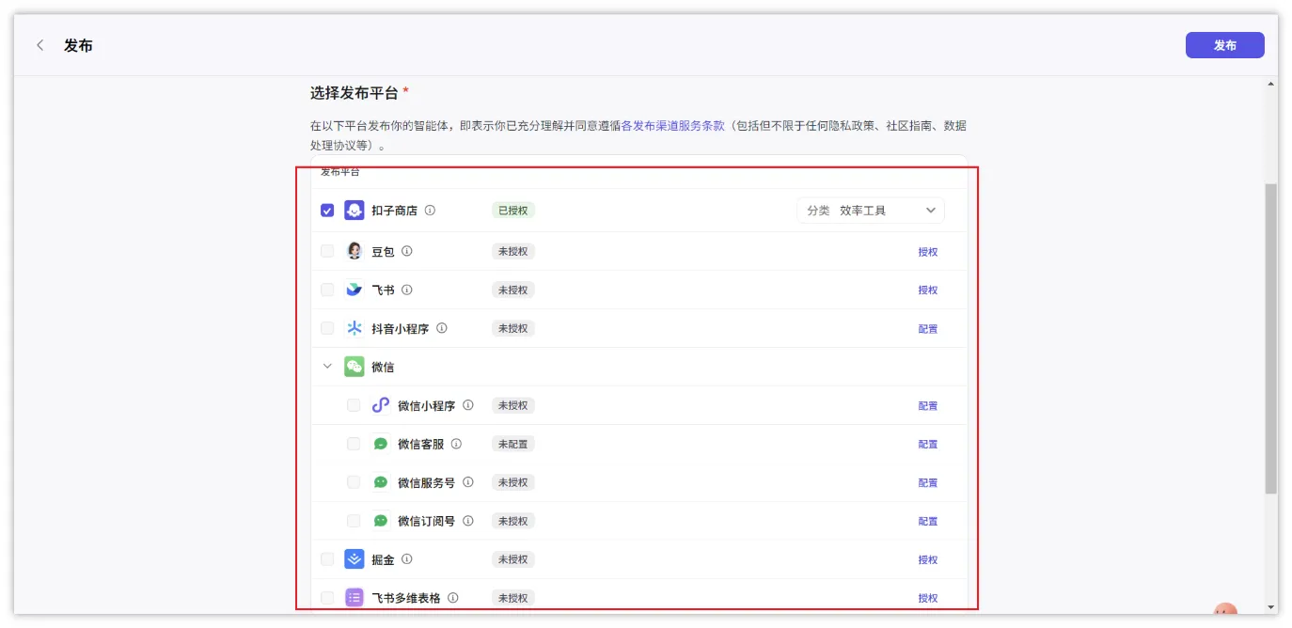Image resolution: width=1292 pixels, height=628 pixels.
Task: Click 配置 link for 微信小程序
Action: click(928, 406)
